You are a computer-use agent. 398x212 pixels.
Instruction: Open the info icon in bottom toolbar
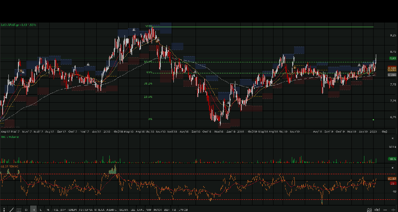pos(4,210)
